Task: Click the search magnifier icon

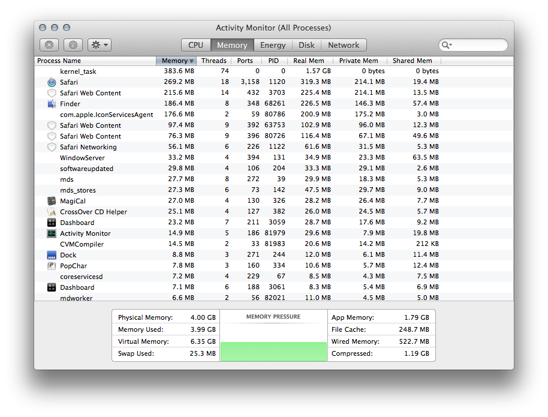Action: click(446, 45)
